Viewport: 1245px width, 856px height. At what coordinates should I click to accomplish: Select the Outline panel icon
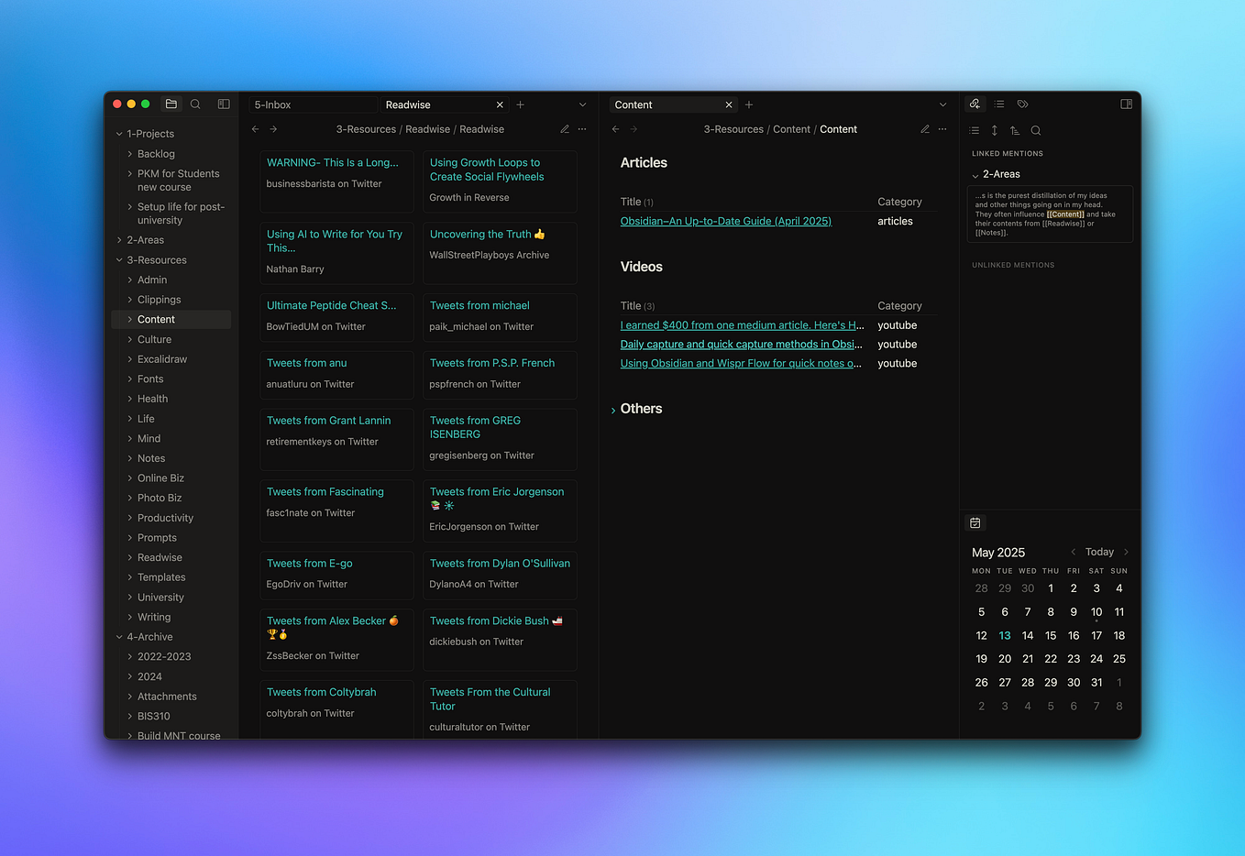[997, 104]
